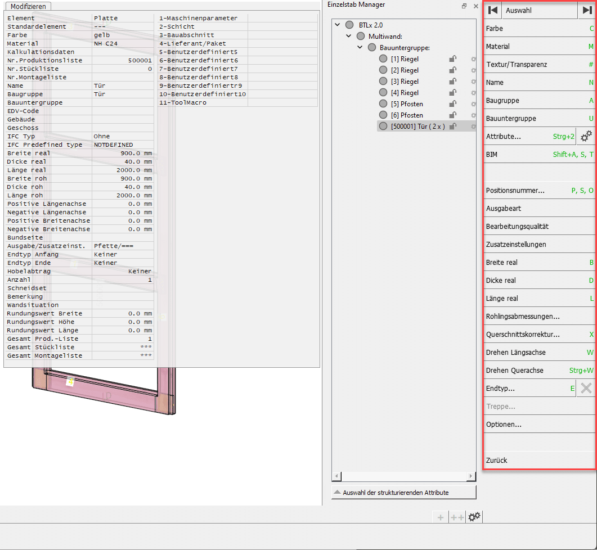
Task: Click Rohlingsabmessungen... entry
Action: (540, 316)
